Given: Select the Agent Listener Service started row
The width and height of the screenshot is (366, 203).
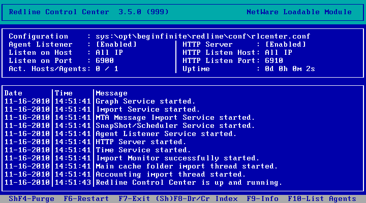Looking at the screenshot, I should coord(120,134).
